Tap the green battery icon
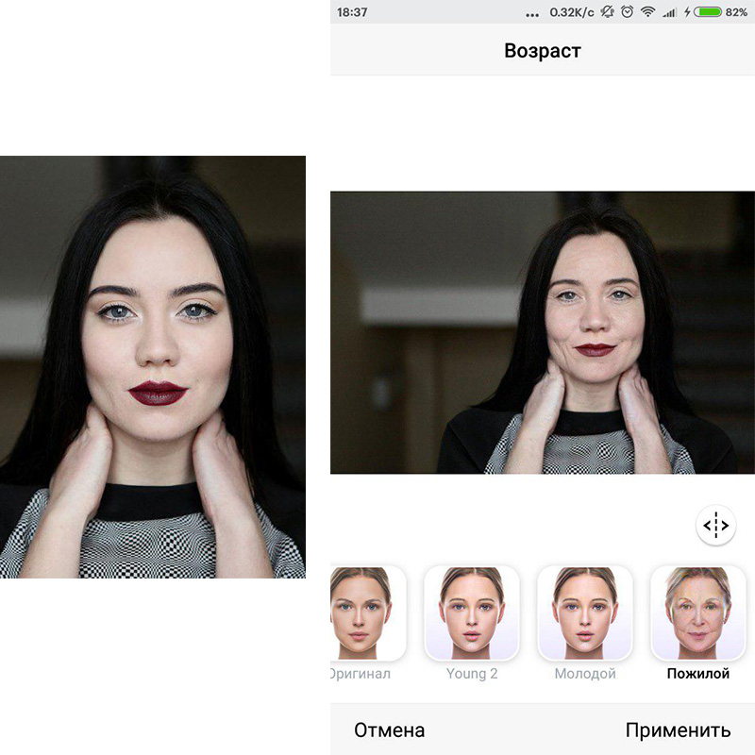This screenshot has height=755, width=755. click(x=707, y=12)
